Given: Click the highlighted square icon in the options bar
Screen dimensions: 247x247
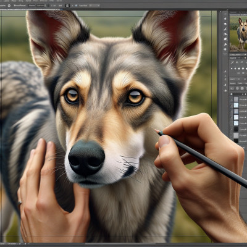Looking at the screenshot, I should [x=67, y=6].
